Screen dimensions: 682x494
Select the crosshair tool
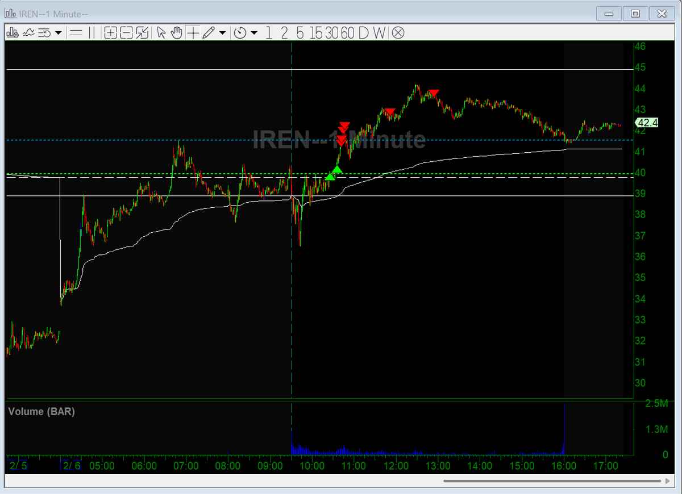pyautogui.click(x=192, y=32)
